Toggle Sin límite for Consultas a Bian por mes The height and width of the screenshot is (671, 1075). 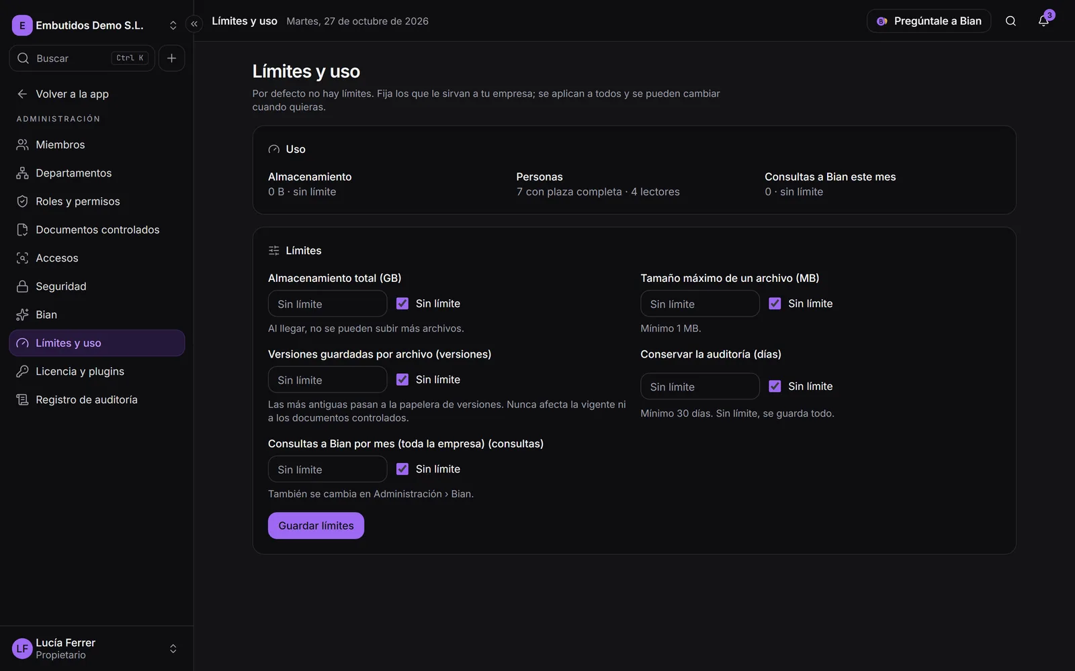click(x=402, y=469)
